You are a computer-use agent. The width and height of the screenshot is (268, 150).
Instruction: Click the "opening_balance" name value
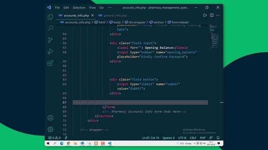point(181,52)
